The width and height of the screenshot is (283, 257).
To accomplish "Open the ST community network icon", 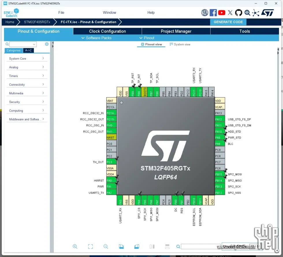I will click(256, 13).
